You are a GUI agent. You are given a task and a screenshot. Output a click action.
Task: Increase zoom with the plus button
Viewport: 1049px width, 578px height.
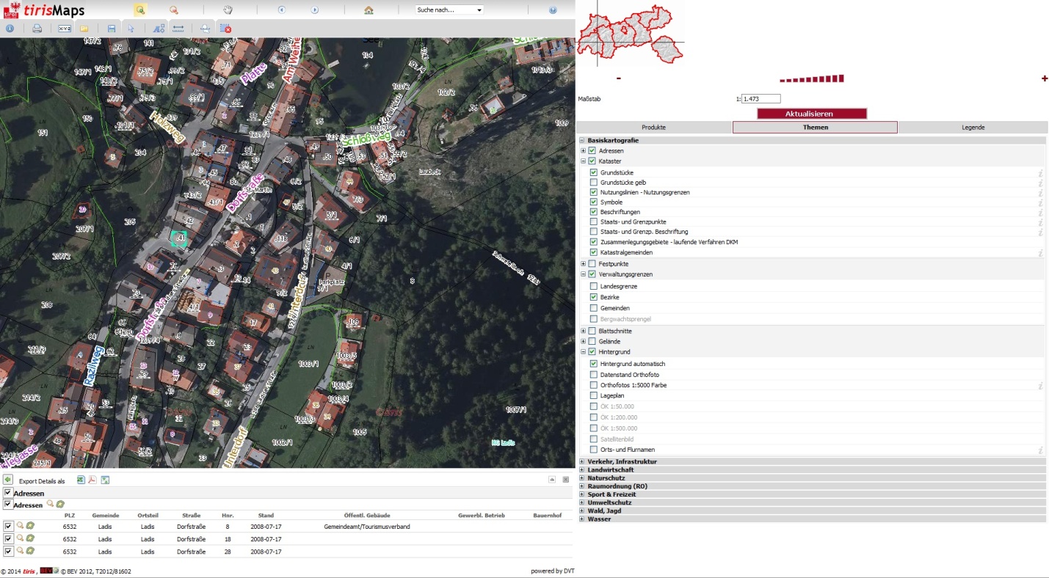1044,78
